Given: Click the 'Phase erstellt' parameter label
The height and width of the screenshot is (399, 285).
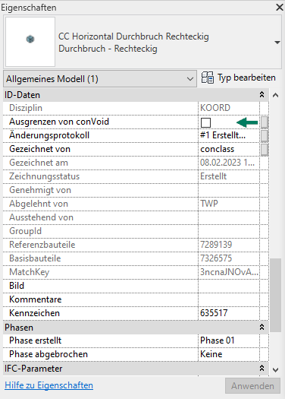Looking at the screenshot, I should (36, 340).
